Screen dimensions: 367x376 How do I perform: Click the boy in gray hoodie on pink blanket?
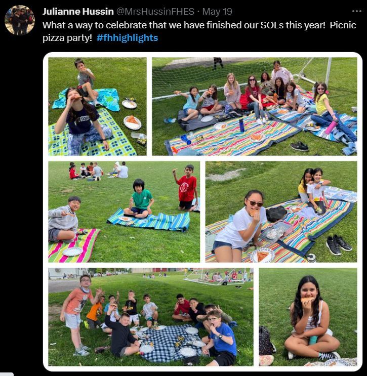coord(64,220)
